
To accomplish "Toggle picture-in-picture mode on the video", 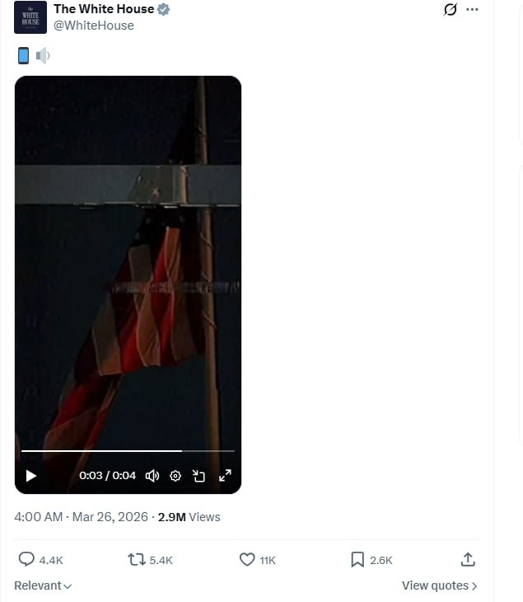I will [x=199, y=476].
